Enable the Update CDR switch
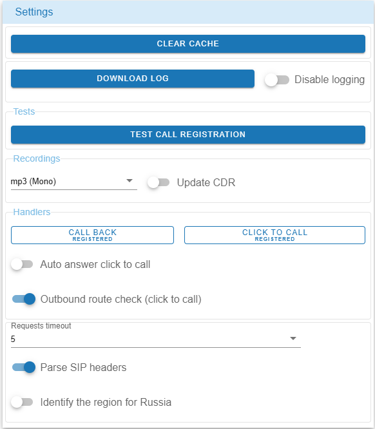 click(159, 182)
